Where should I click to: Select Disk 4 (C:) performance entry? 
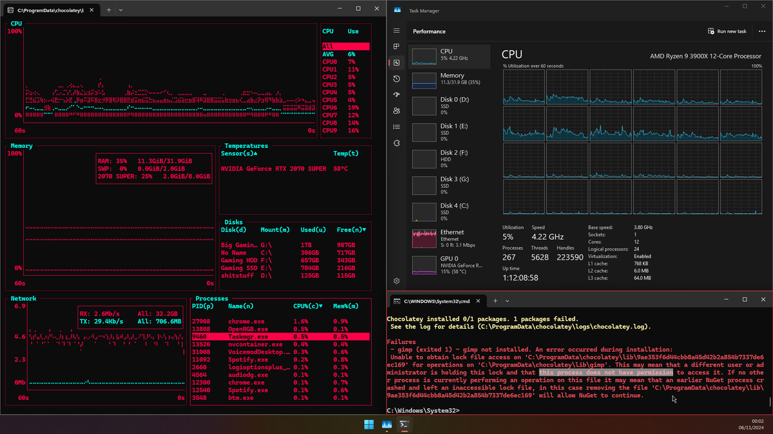click(449, 211)
